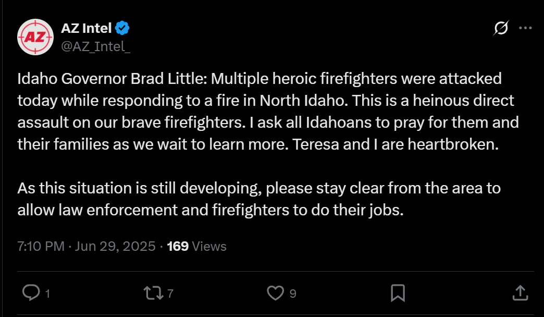Click the reply speech bubble icon
Screen dimensions: 544x317
click(x=31, y=292)
